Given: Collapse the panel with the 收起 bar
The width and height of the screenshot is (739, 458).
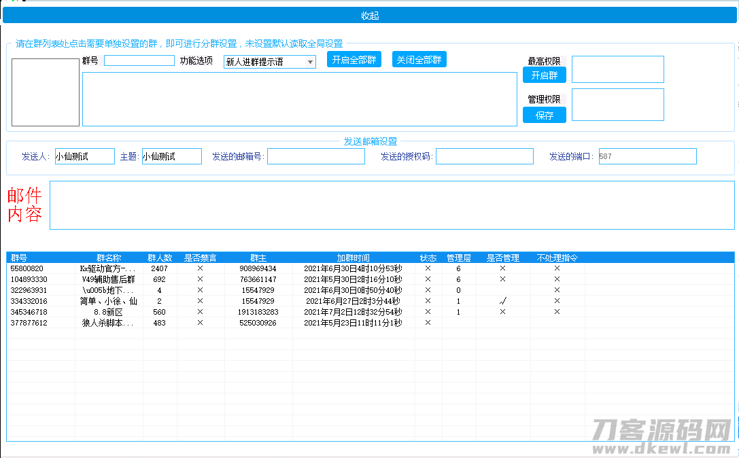Looking at the screenshot, I should coord(370,15).
